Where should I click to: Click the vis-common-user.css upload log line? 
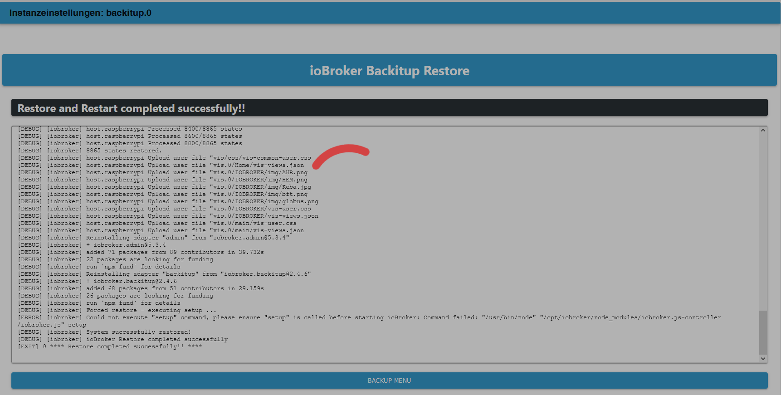pos(165,158)
